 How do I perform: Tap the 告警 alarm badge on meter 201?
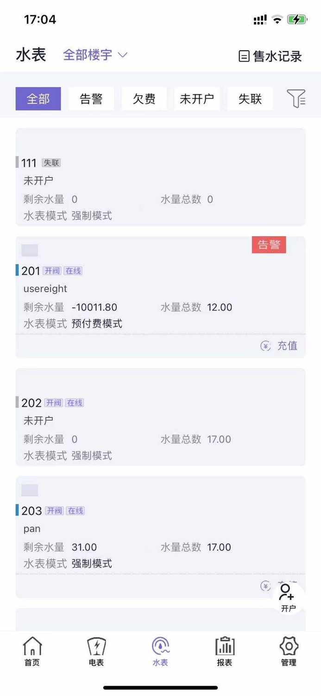point(269,245)
